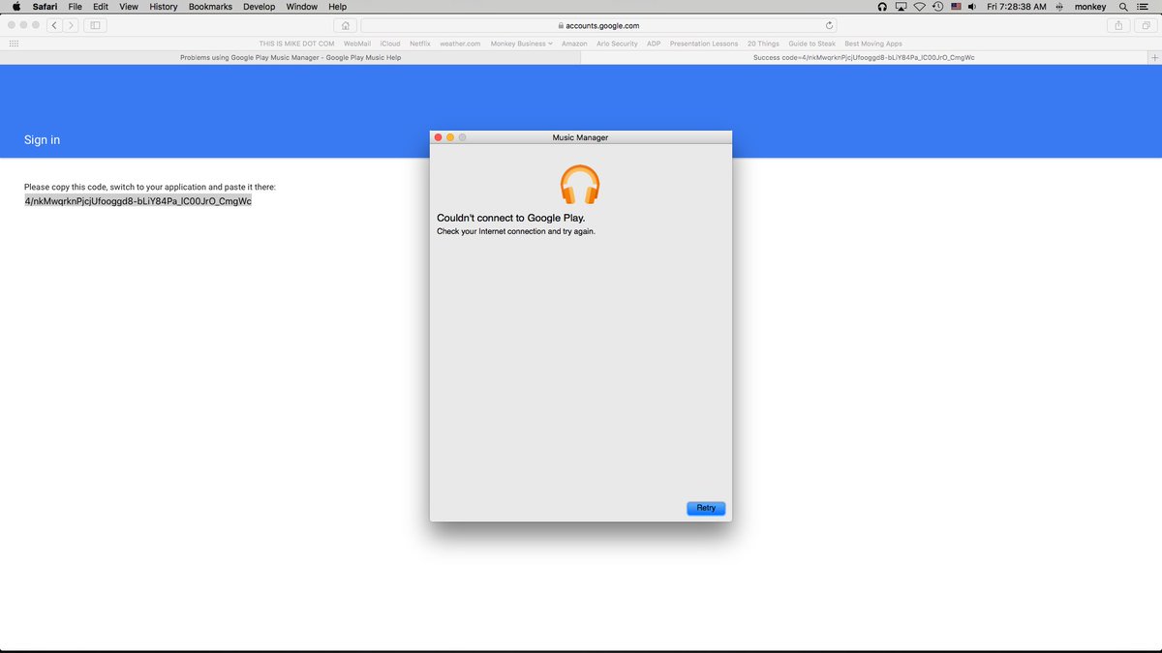
Task: Open the Netflix bookmark
Action: tap(420, 44)
